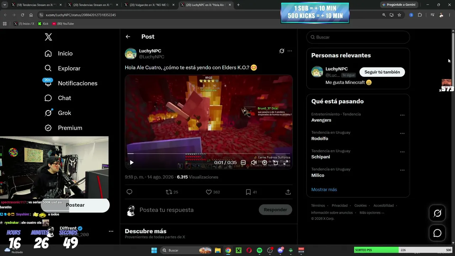
Task: Open Más opciones in the footer
Action: pos(372,213)
